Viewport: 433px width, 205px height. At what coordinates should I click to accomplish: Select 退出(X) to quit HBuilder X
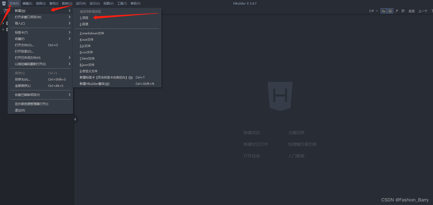click(x=41, y=110)
